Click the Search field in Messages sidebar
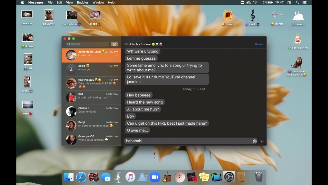Viewport: 328px width, 185px height. (x=88, y=44)
